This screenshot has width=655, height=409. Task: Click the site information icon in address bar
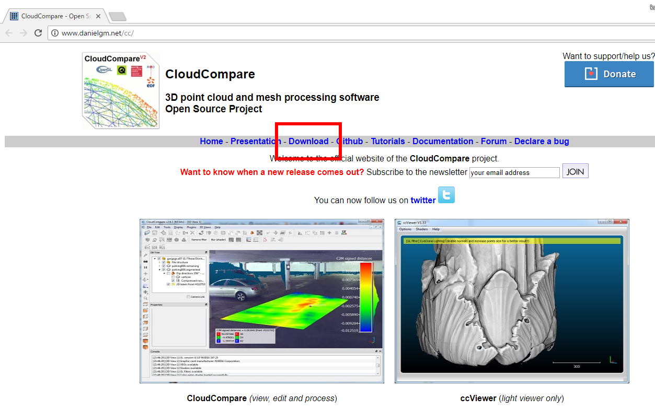[55, 33]
